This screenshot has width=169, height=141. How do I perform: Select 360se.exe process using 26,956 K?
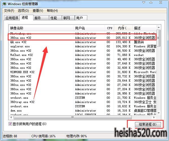click(83, 93)
